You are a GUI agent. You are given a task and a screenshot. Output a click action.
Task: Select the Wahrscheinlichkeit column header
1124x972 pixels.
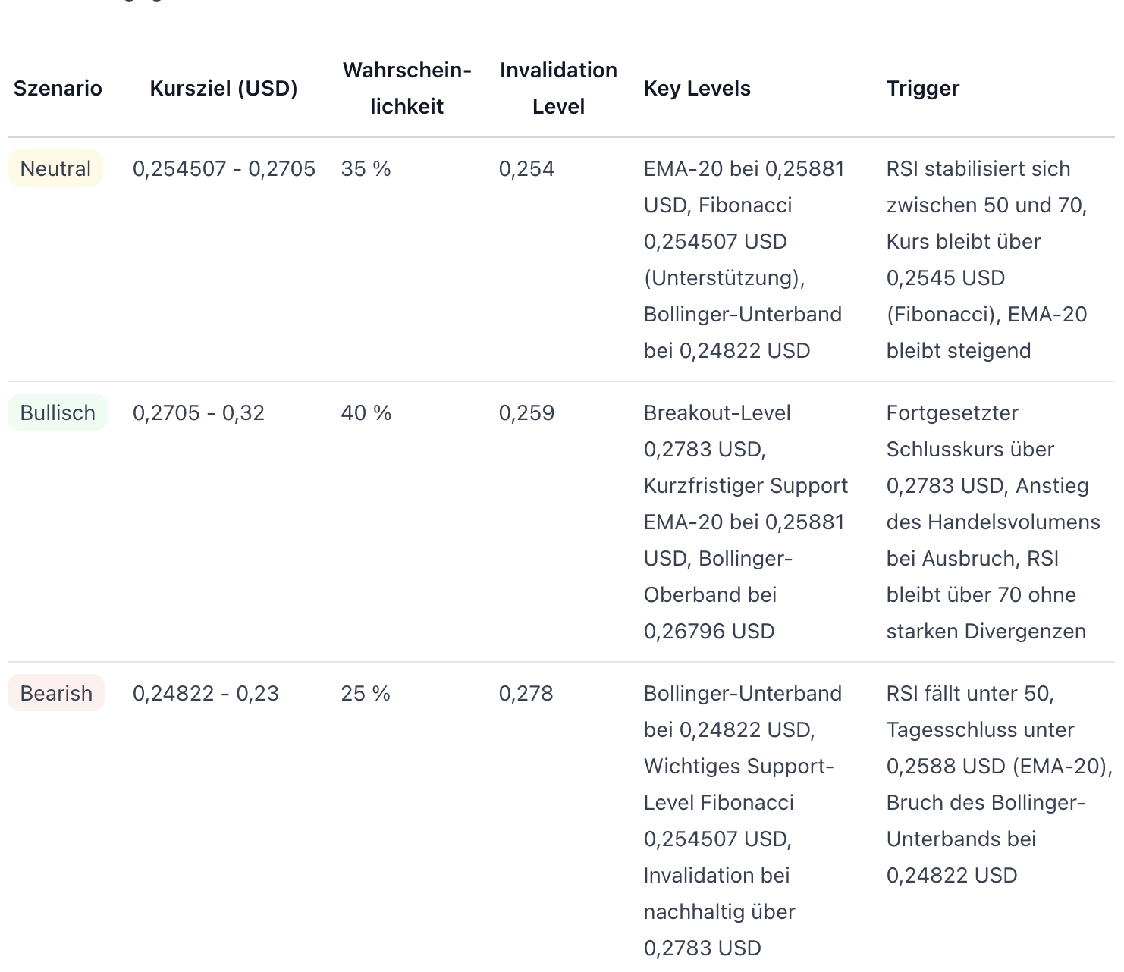(x=407, y=89)
